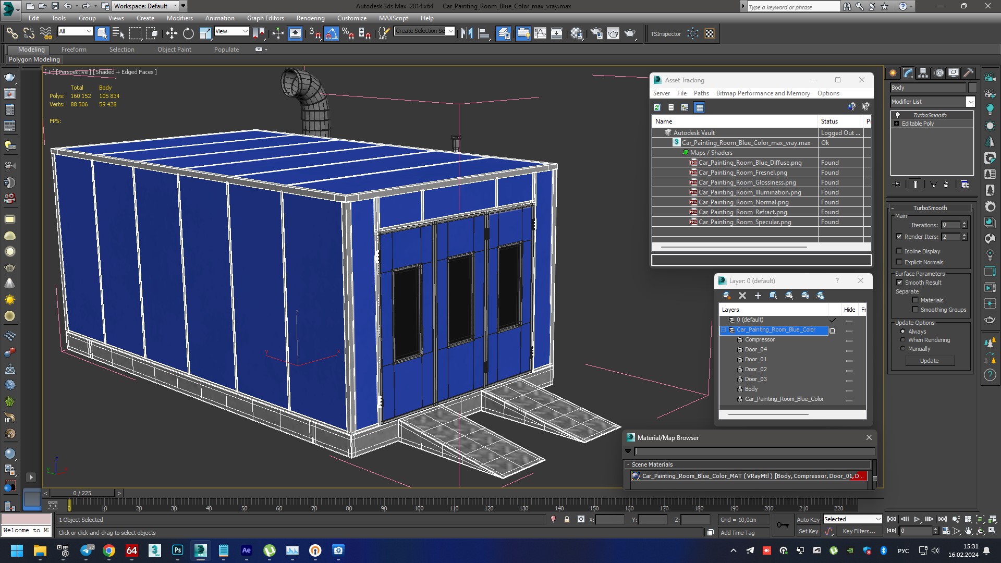The height and width of the screenshot is (563, 1001).
Task: Open the Hierarchy panel icon
Action: click(x=923, y=73)
